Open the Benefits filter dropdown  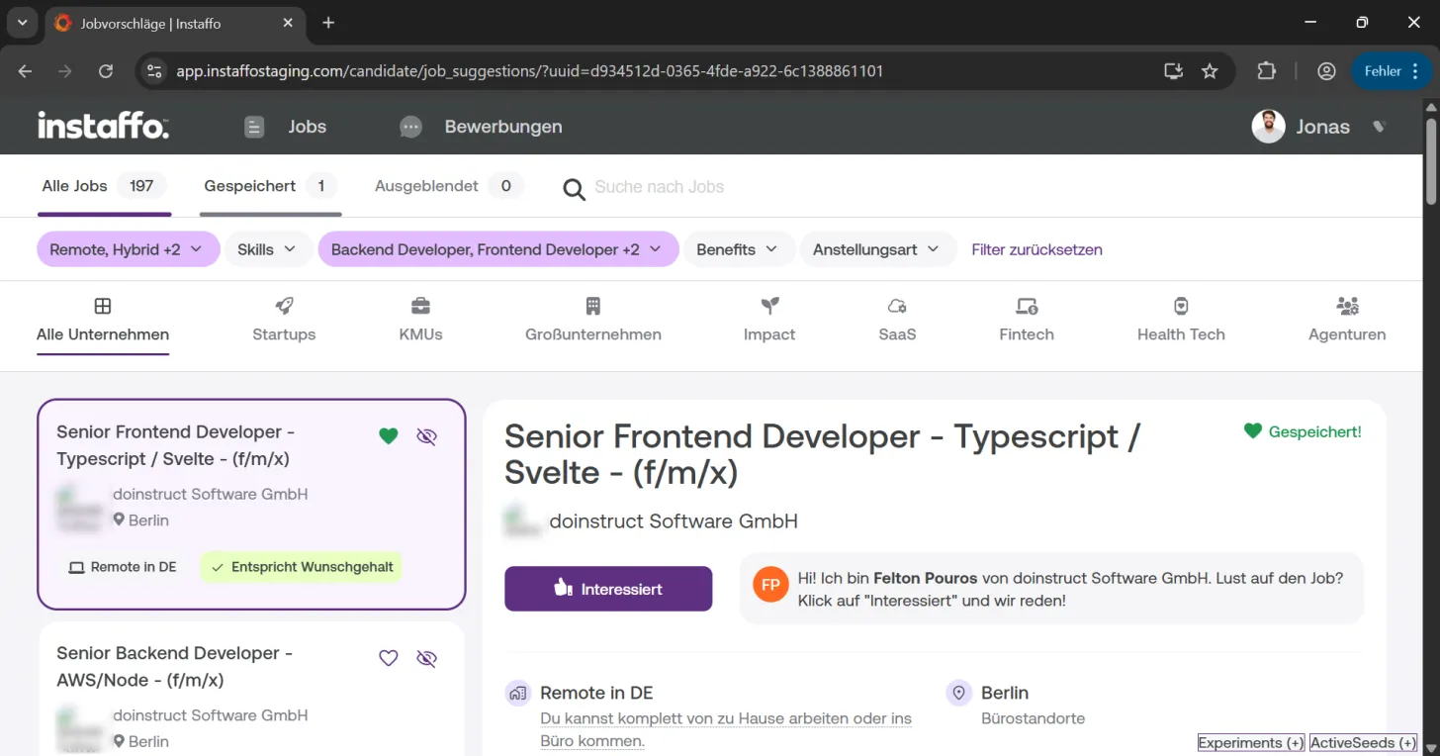(x=738, y=249)
